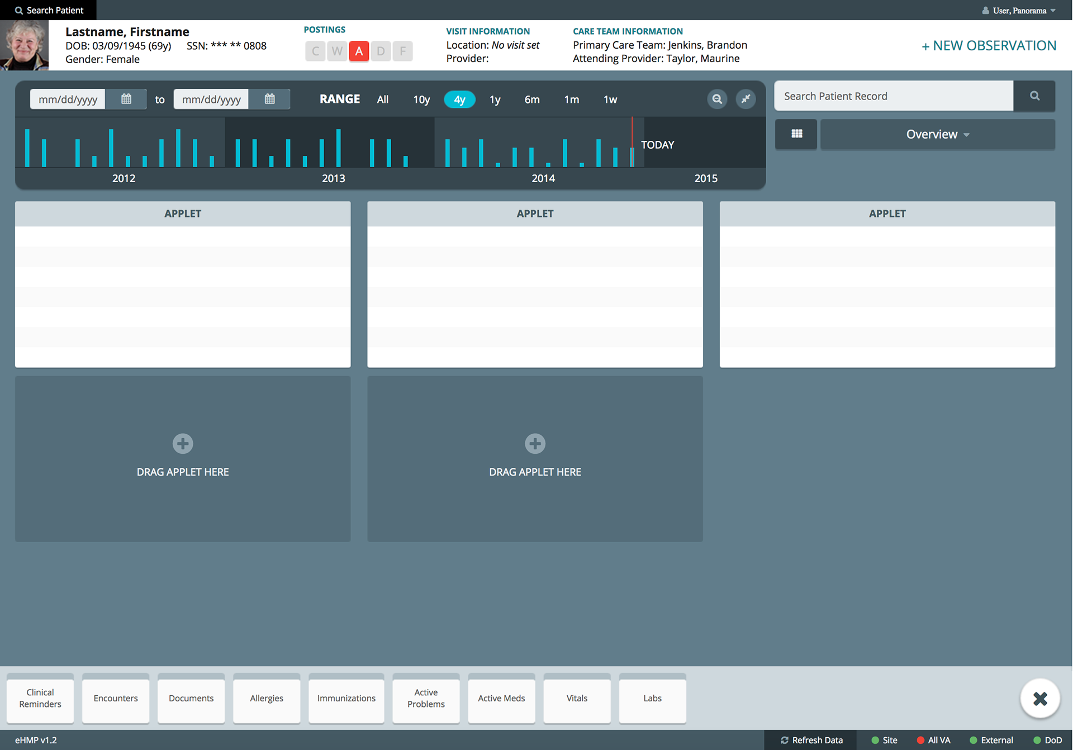The width and height of the screenshot is (1073, 750).
Task: Close the applet tray with X button
Action: (x=1039, y=699)
